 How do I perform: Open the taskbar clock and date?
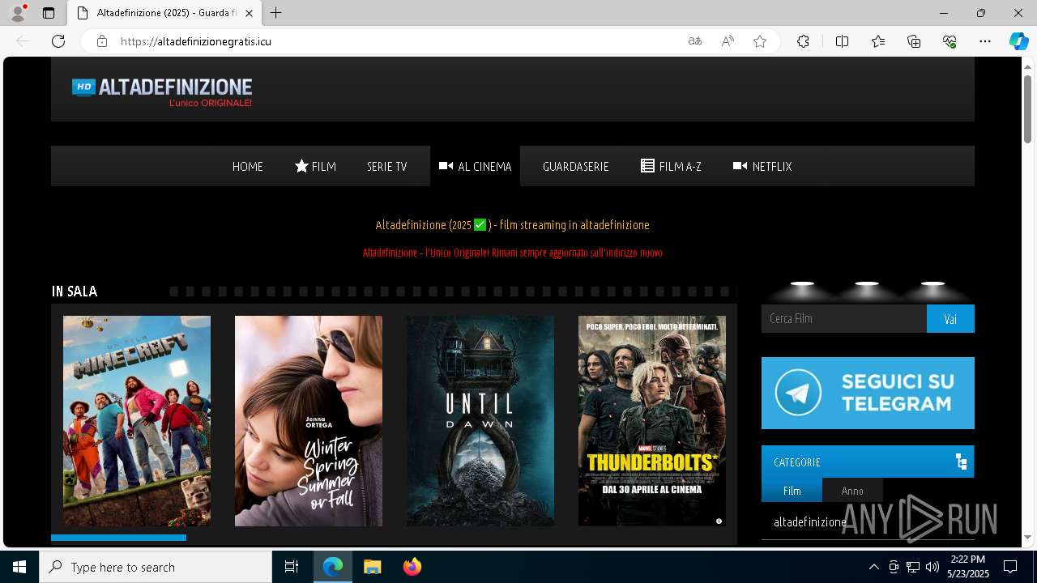968,567
